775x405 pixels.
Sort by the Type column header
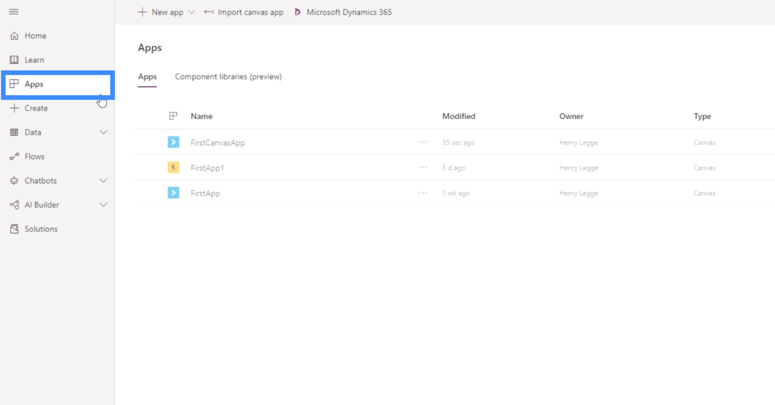point(702,116)
